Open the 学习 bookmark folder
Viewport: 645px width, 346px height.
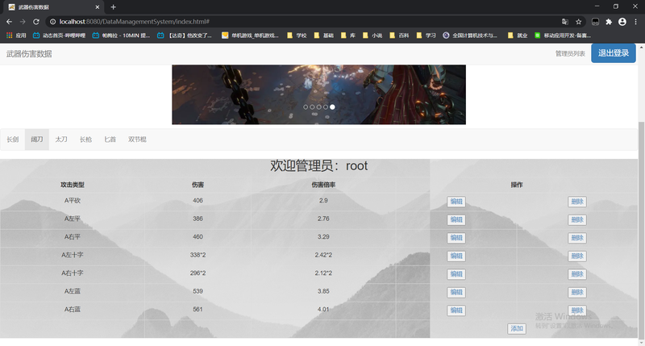point(426,35)
